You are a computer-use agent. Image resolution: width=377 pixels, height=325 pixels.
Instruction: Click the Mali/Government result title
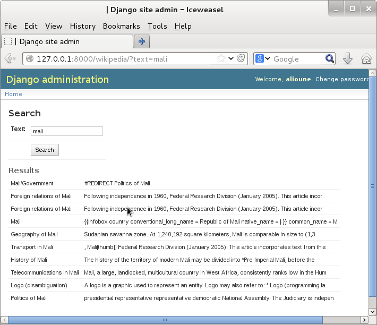pos(32,183)
